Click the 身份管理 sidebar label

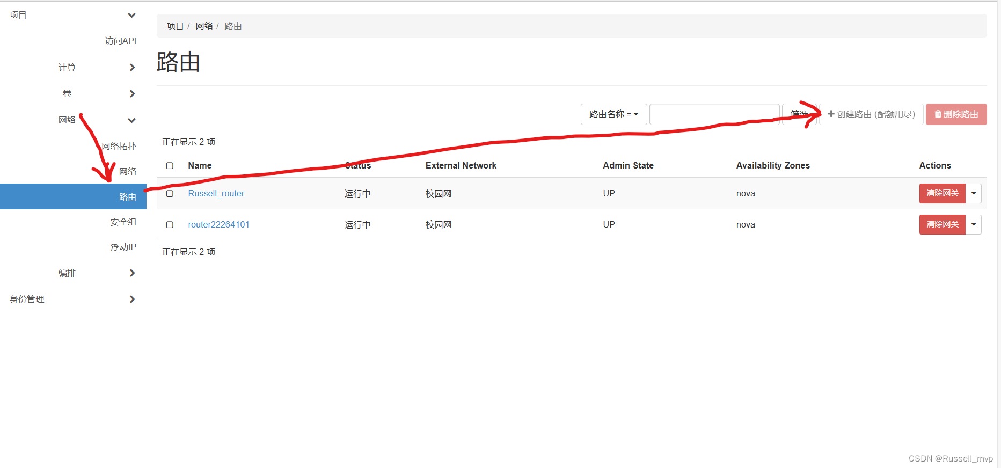[27, 299]
